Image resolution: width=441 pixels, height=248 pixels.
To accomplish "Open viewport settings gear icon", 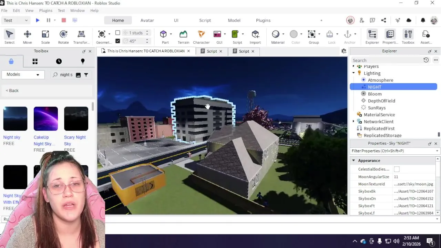I will 344,51.
